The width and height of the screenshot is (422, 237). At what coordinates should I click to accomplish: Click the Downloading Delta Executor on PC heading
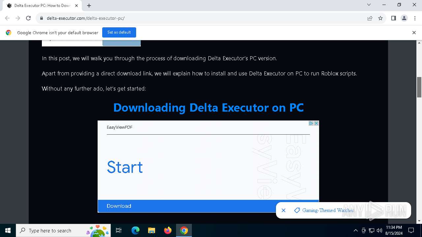click(x=208, y=108)
